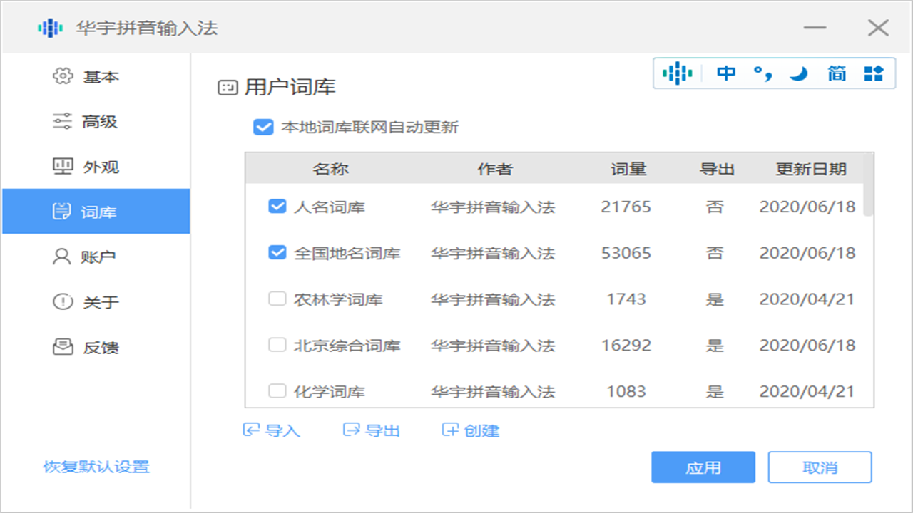This screenshot has width=913, height=513.
Task: Click the 应用 button
Action: coord(703,467)
